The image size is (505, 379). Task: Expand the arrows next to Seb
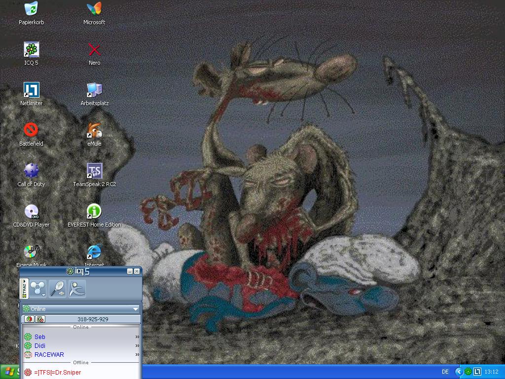tap(137, 337)
